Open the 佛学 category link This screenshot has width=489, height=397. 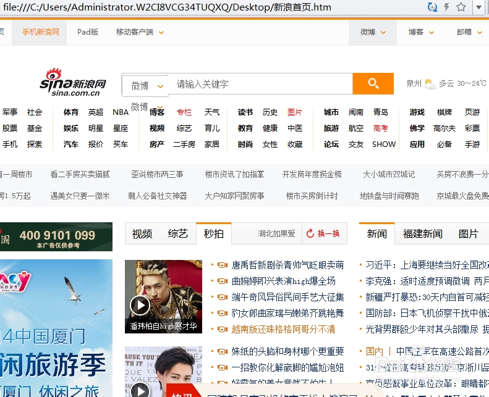click(417, 128)
